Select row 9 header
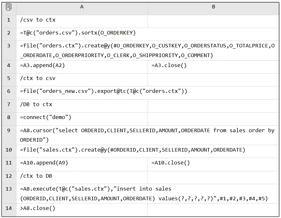 click(9, 131)
